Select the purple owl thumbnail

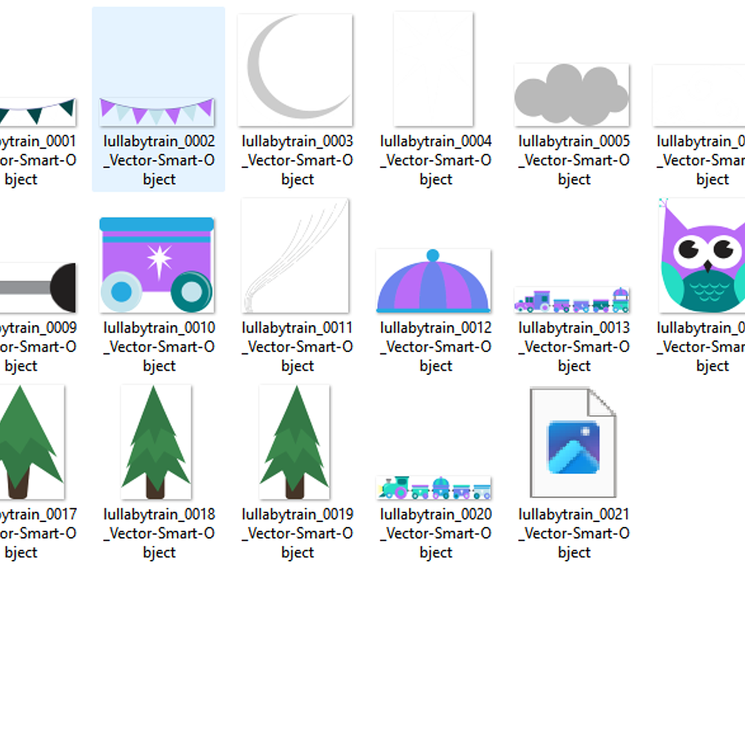pyautogui.click(x=702, y=255)
